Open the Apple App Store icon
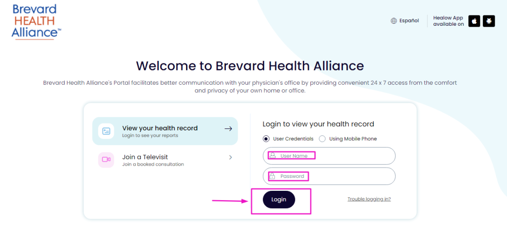Viewport: 507px width, 231px height. pos(474,21)
